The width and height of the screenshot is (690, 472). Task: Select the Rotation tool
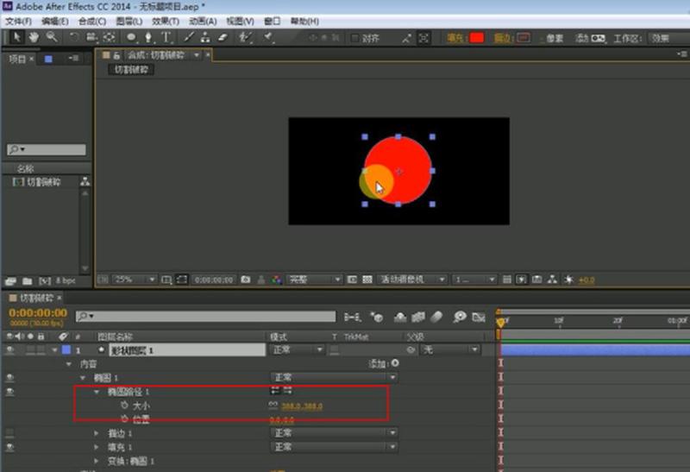pos(74,37)
